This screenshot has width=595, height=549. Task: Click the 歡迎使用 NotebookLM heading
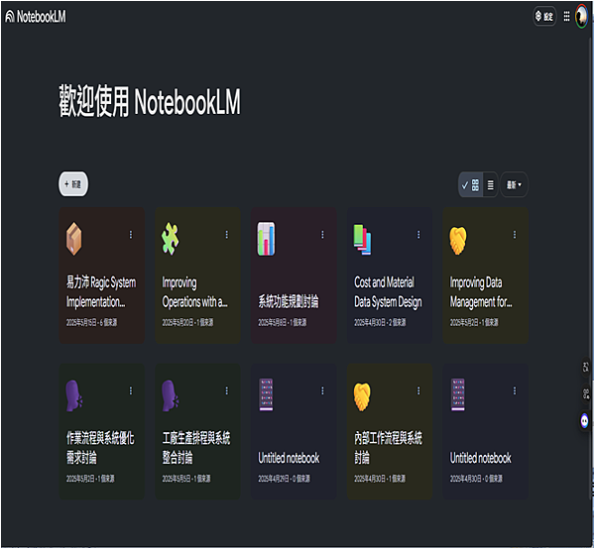[x=150, y=101]
